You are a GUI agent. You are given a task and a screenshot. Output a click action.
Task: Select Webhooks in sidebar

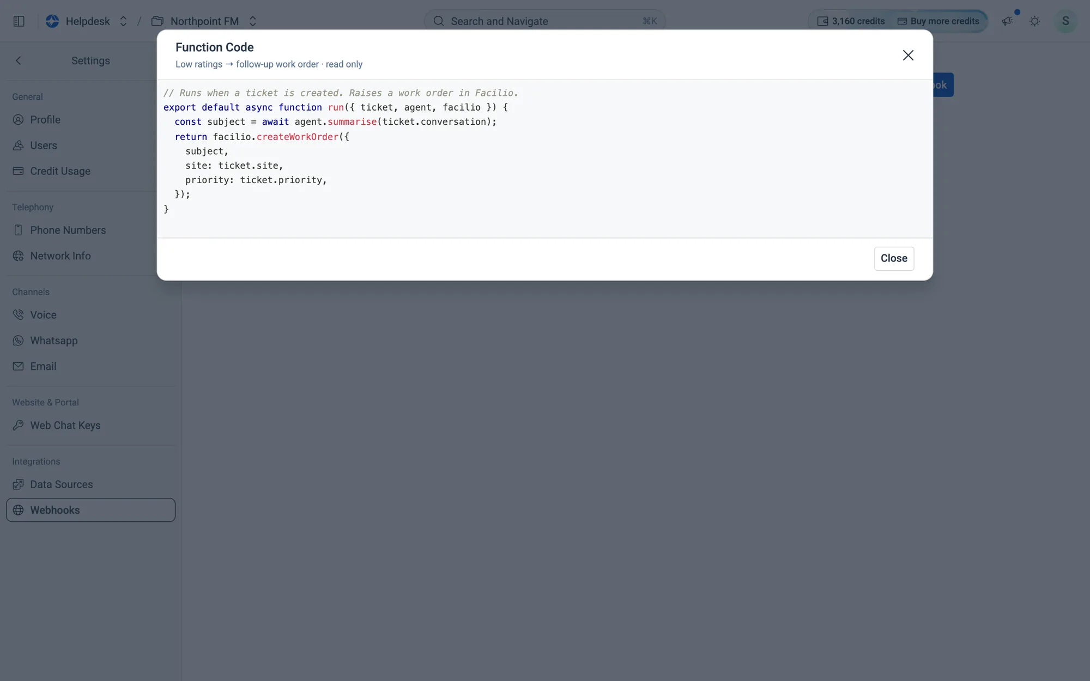(x=90, y=510)
